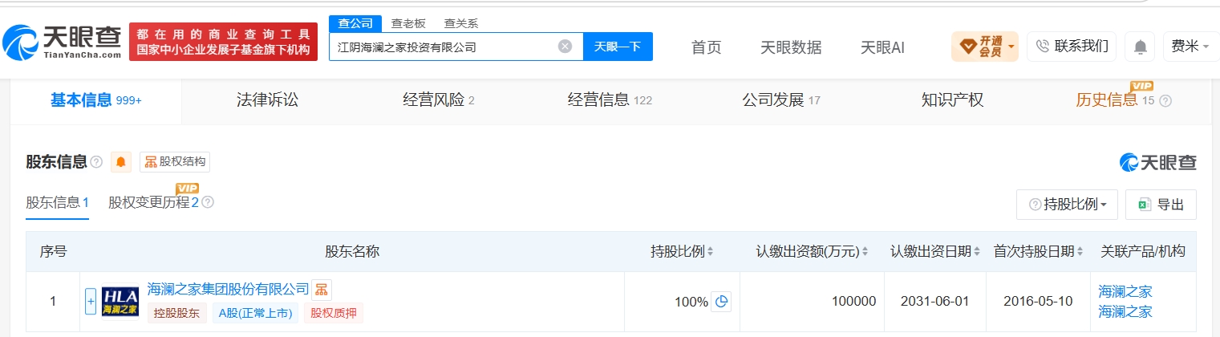Switch to 查公司 search tab
1220x337 pixels.
[355, 23]
